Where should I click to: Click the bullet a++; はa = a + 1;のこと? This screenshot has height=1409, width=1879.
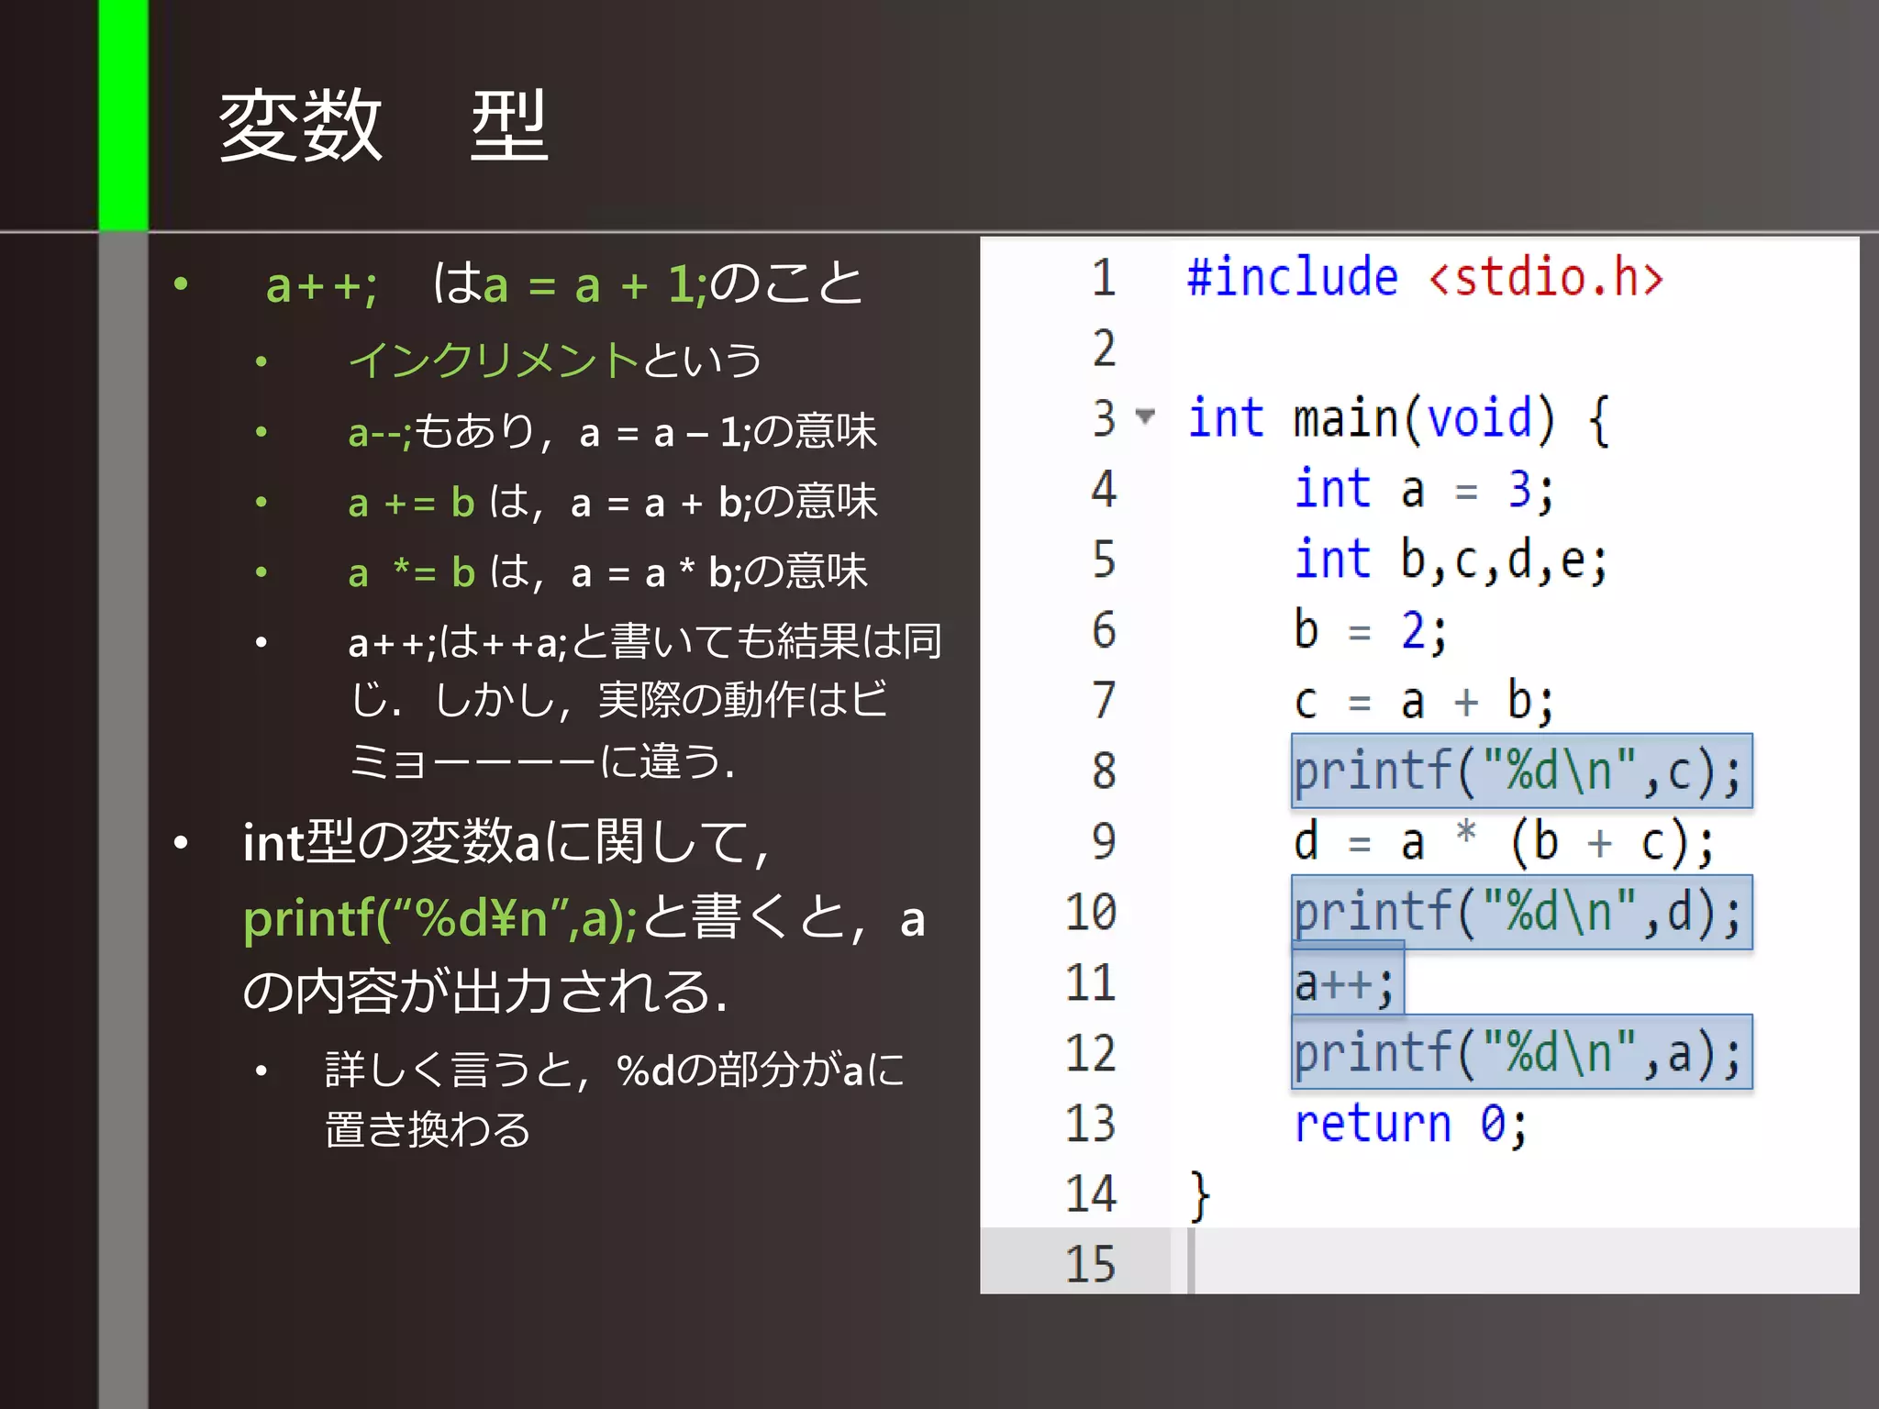tap(564, 283)
